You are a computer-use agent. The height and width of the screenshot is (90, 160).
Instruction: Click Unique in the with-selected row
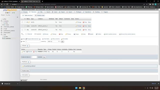point(76,34)
